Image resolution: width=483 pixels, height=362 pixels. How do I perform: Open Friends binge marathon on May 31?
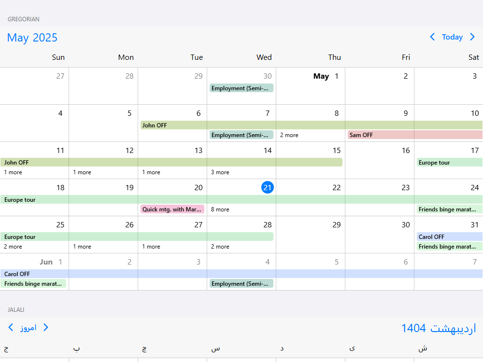tap(449, 246)
